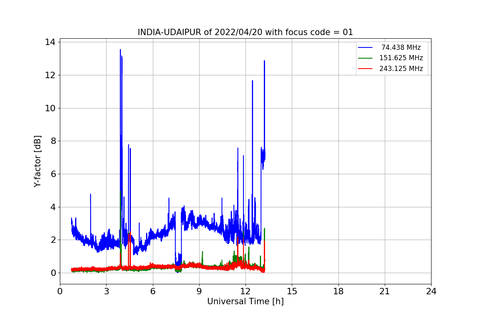Select the 243.125 MHz legend label
Screen dimensions: 479x319
(x=401, y=69)
